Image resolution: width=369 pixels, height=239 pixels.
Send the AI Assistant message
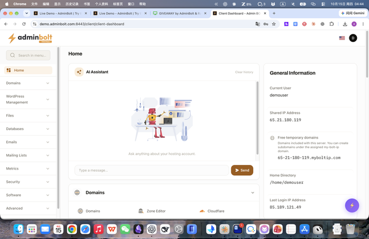point(242,170)
